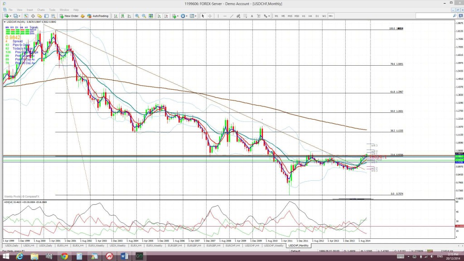Switch to M15 timeframe

click(x=290, y=16)
